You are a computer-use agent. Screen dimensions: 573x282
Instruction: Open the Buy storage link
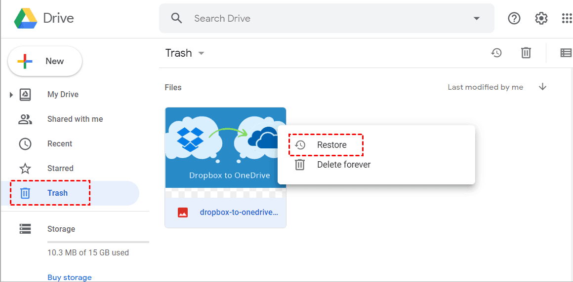[x=69, y=277]
